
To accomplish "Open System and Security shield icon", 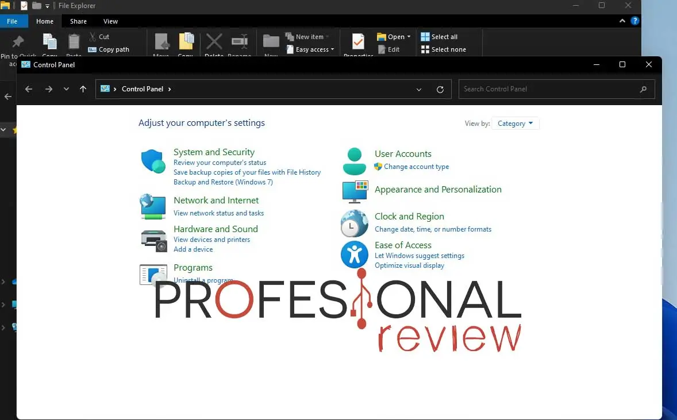I will pyautogui.click(x=153, y=161).
